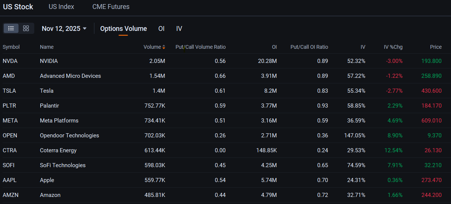Click the Opendoor Technologies name
451x204 pixels.
click(x=70, y=136)
